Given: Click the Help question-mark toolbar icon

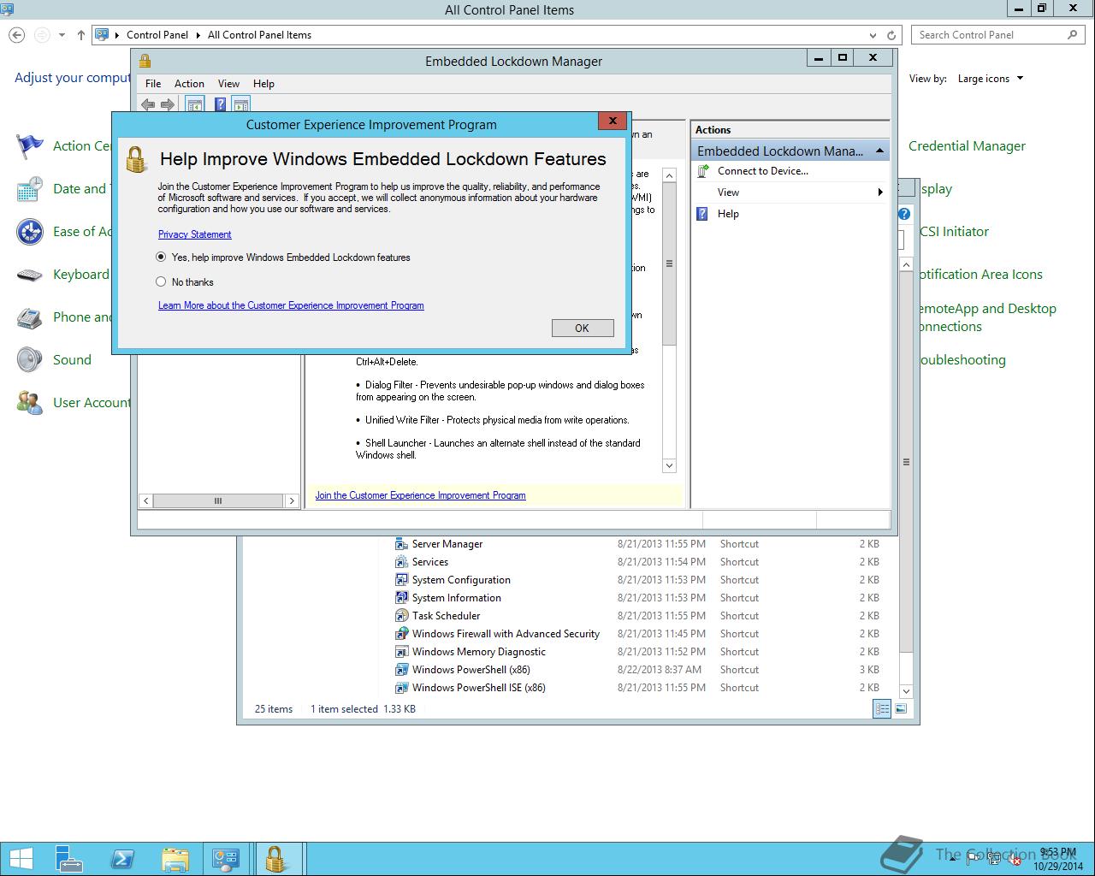Looking at the screenshot, I should click(220, 104).
